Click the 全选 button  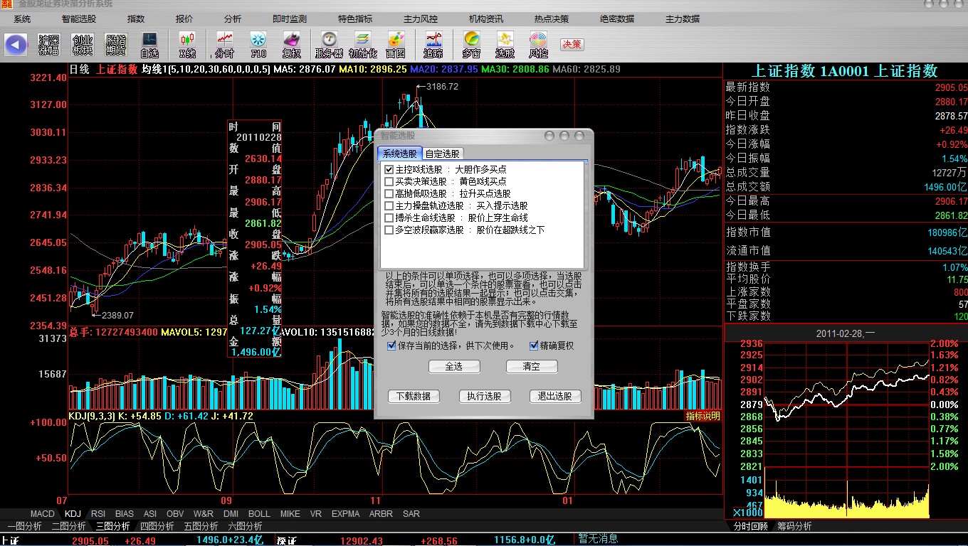coord(454,366)
